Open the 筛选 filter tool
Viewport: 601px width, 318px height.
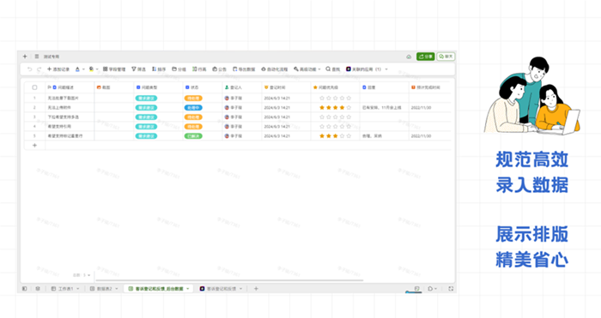tap(139, 69)
